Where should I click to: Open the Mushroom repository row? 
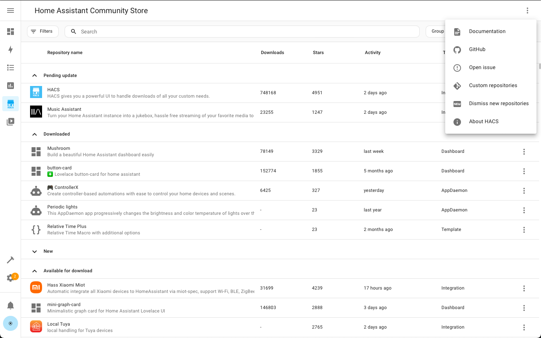(x=280, y=152)
